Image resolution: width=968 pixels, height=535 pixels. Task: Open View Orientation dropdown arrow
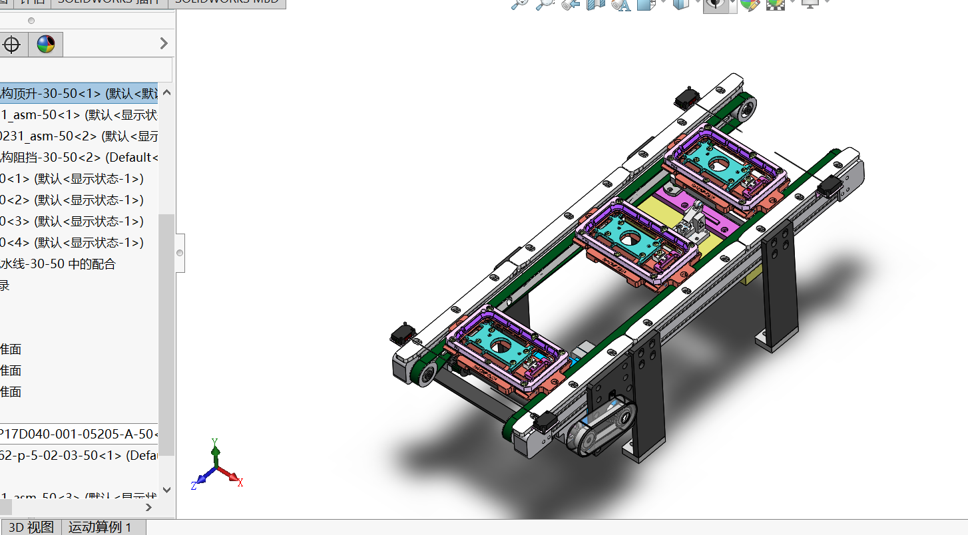[662, 3]
